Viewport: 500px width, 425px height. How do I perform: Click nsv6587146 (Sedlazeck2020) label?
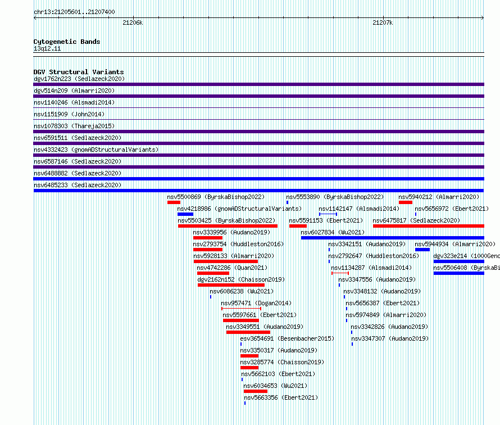(78, 161)
